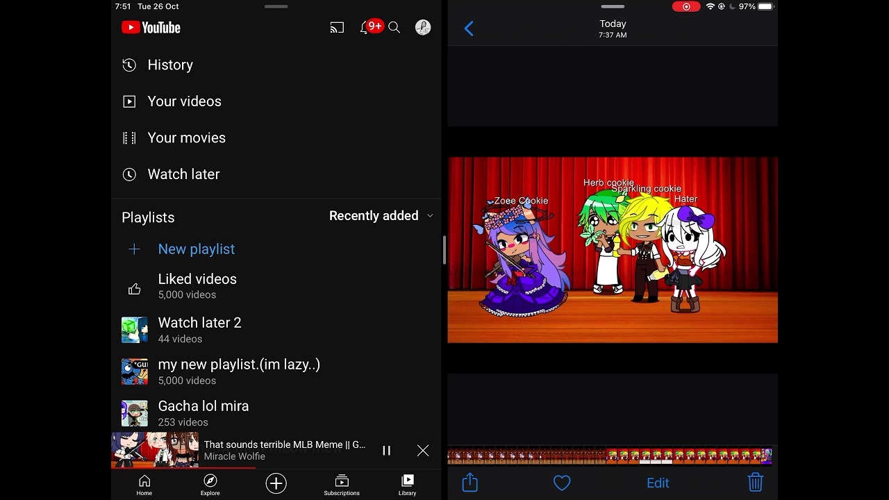
Task: Expand miniplayer title That sounds terrible MLB Meme
Action: pos(284,444)
